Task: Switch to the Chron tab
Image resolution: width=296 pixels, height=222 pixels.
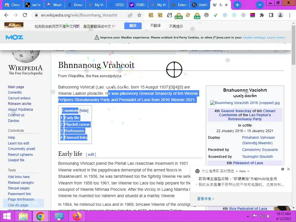Action: pos(13,5)
